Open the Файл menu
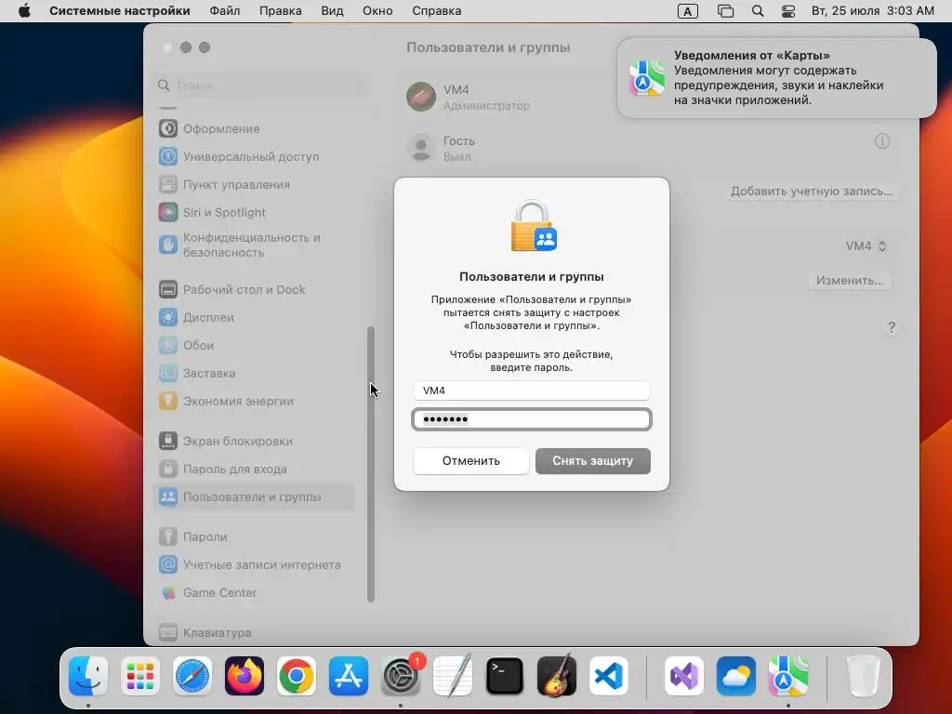 tap(225, 11)
